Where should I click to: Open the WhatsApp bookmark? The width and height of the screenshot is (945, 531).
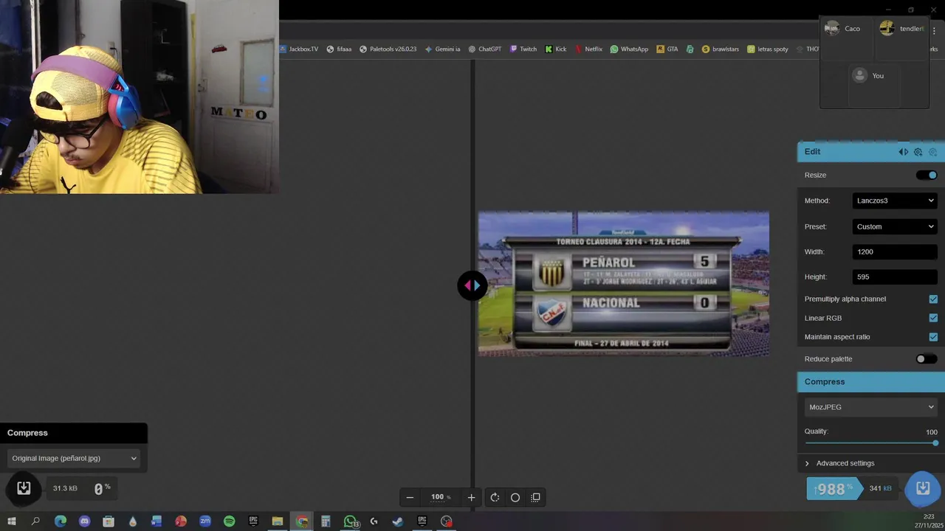click(629, 49)
